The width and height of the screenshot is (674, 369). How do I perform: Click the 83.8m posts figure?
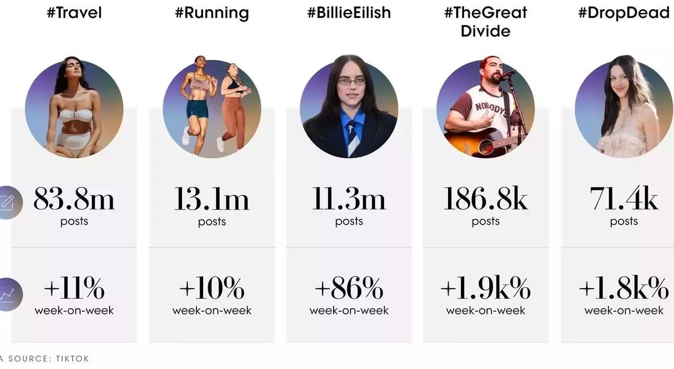74,206
